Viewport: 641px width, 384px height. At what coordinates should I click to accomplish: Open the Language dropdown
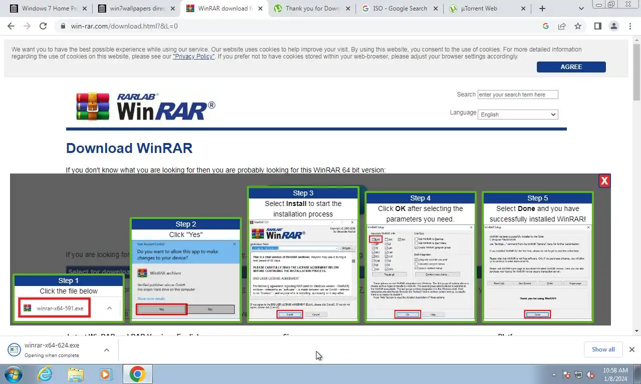click(x=518, y=114)
